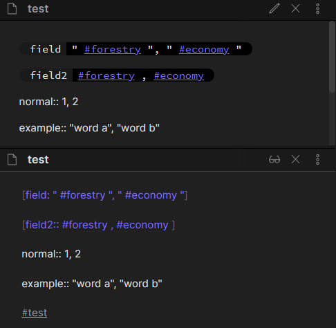Open #forestry tag link in field row
The image size is (336, 328).
coord(113,49)
